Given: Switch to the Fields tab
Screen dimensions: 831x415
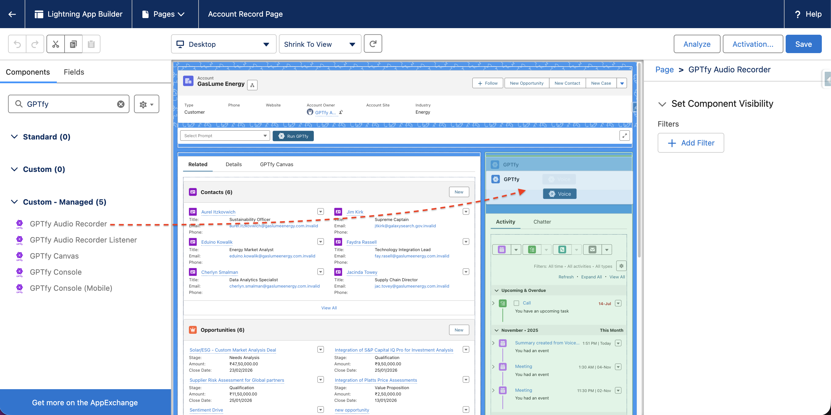Looking at the screenshot, I should (74, 72).
